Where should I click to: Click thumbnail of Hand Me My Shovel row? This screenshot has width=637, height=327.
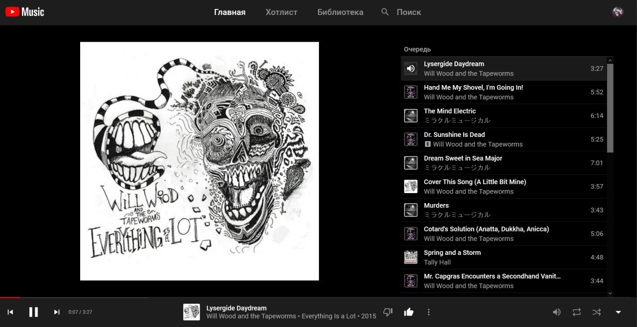[x=411, y=92]
